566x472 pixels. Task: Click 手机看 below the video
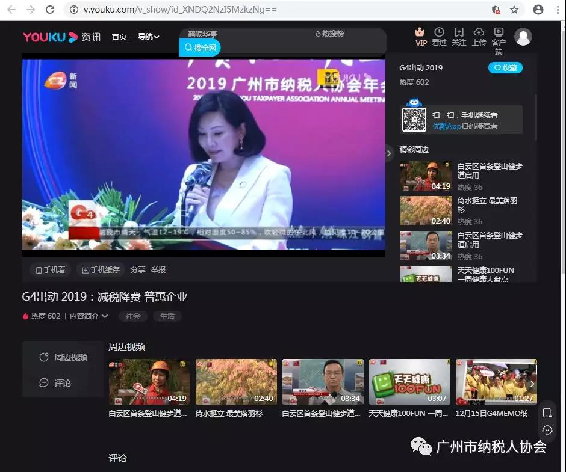pos(51,270)
